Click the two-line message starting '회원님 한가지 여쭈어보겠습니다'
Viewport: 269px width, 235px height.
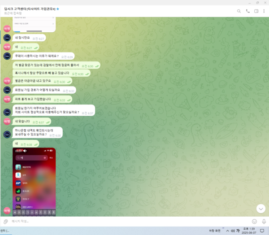(54, 110)
